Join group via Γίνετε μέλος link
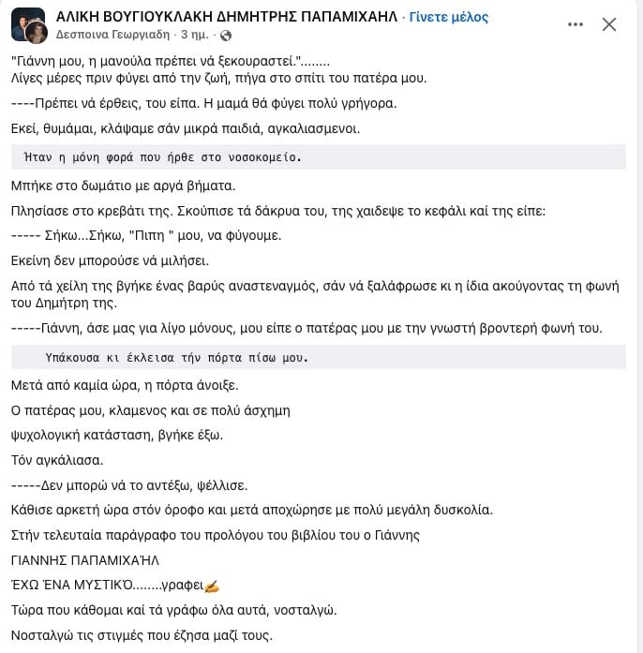Screen dimensions: 643x653 (448, 17)
